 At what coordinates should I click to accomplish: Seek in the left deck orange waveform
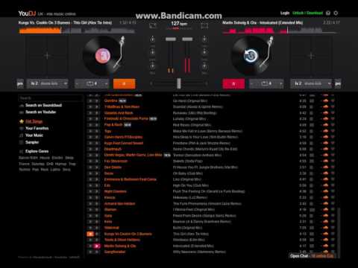[77, 31]
